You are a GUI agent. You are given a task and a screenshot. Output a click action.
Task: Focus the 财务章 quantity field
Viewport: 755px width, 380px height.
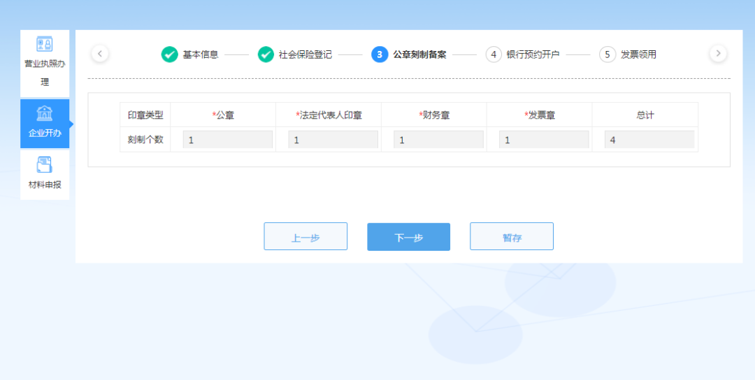coord(438,140)
